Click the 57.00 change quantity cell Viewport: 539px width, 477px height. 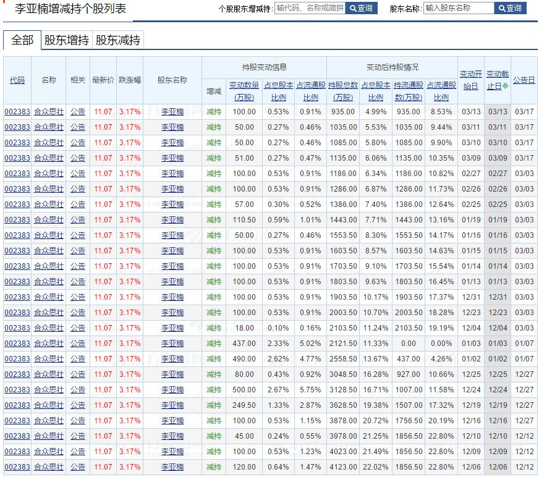[x=244, y=205]
